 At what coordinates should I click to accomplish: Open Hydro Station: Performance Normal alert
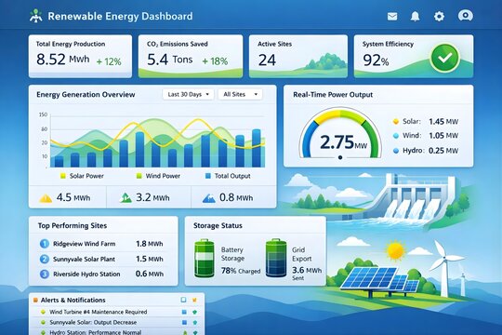117,332
